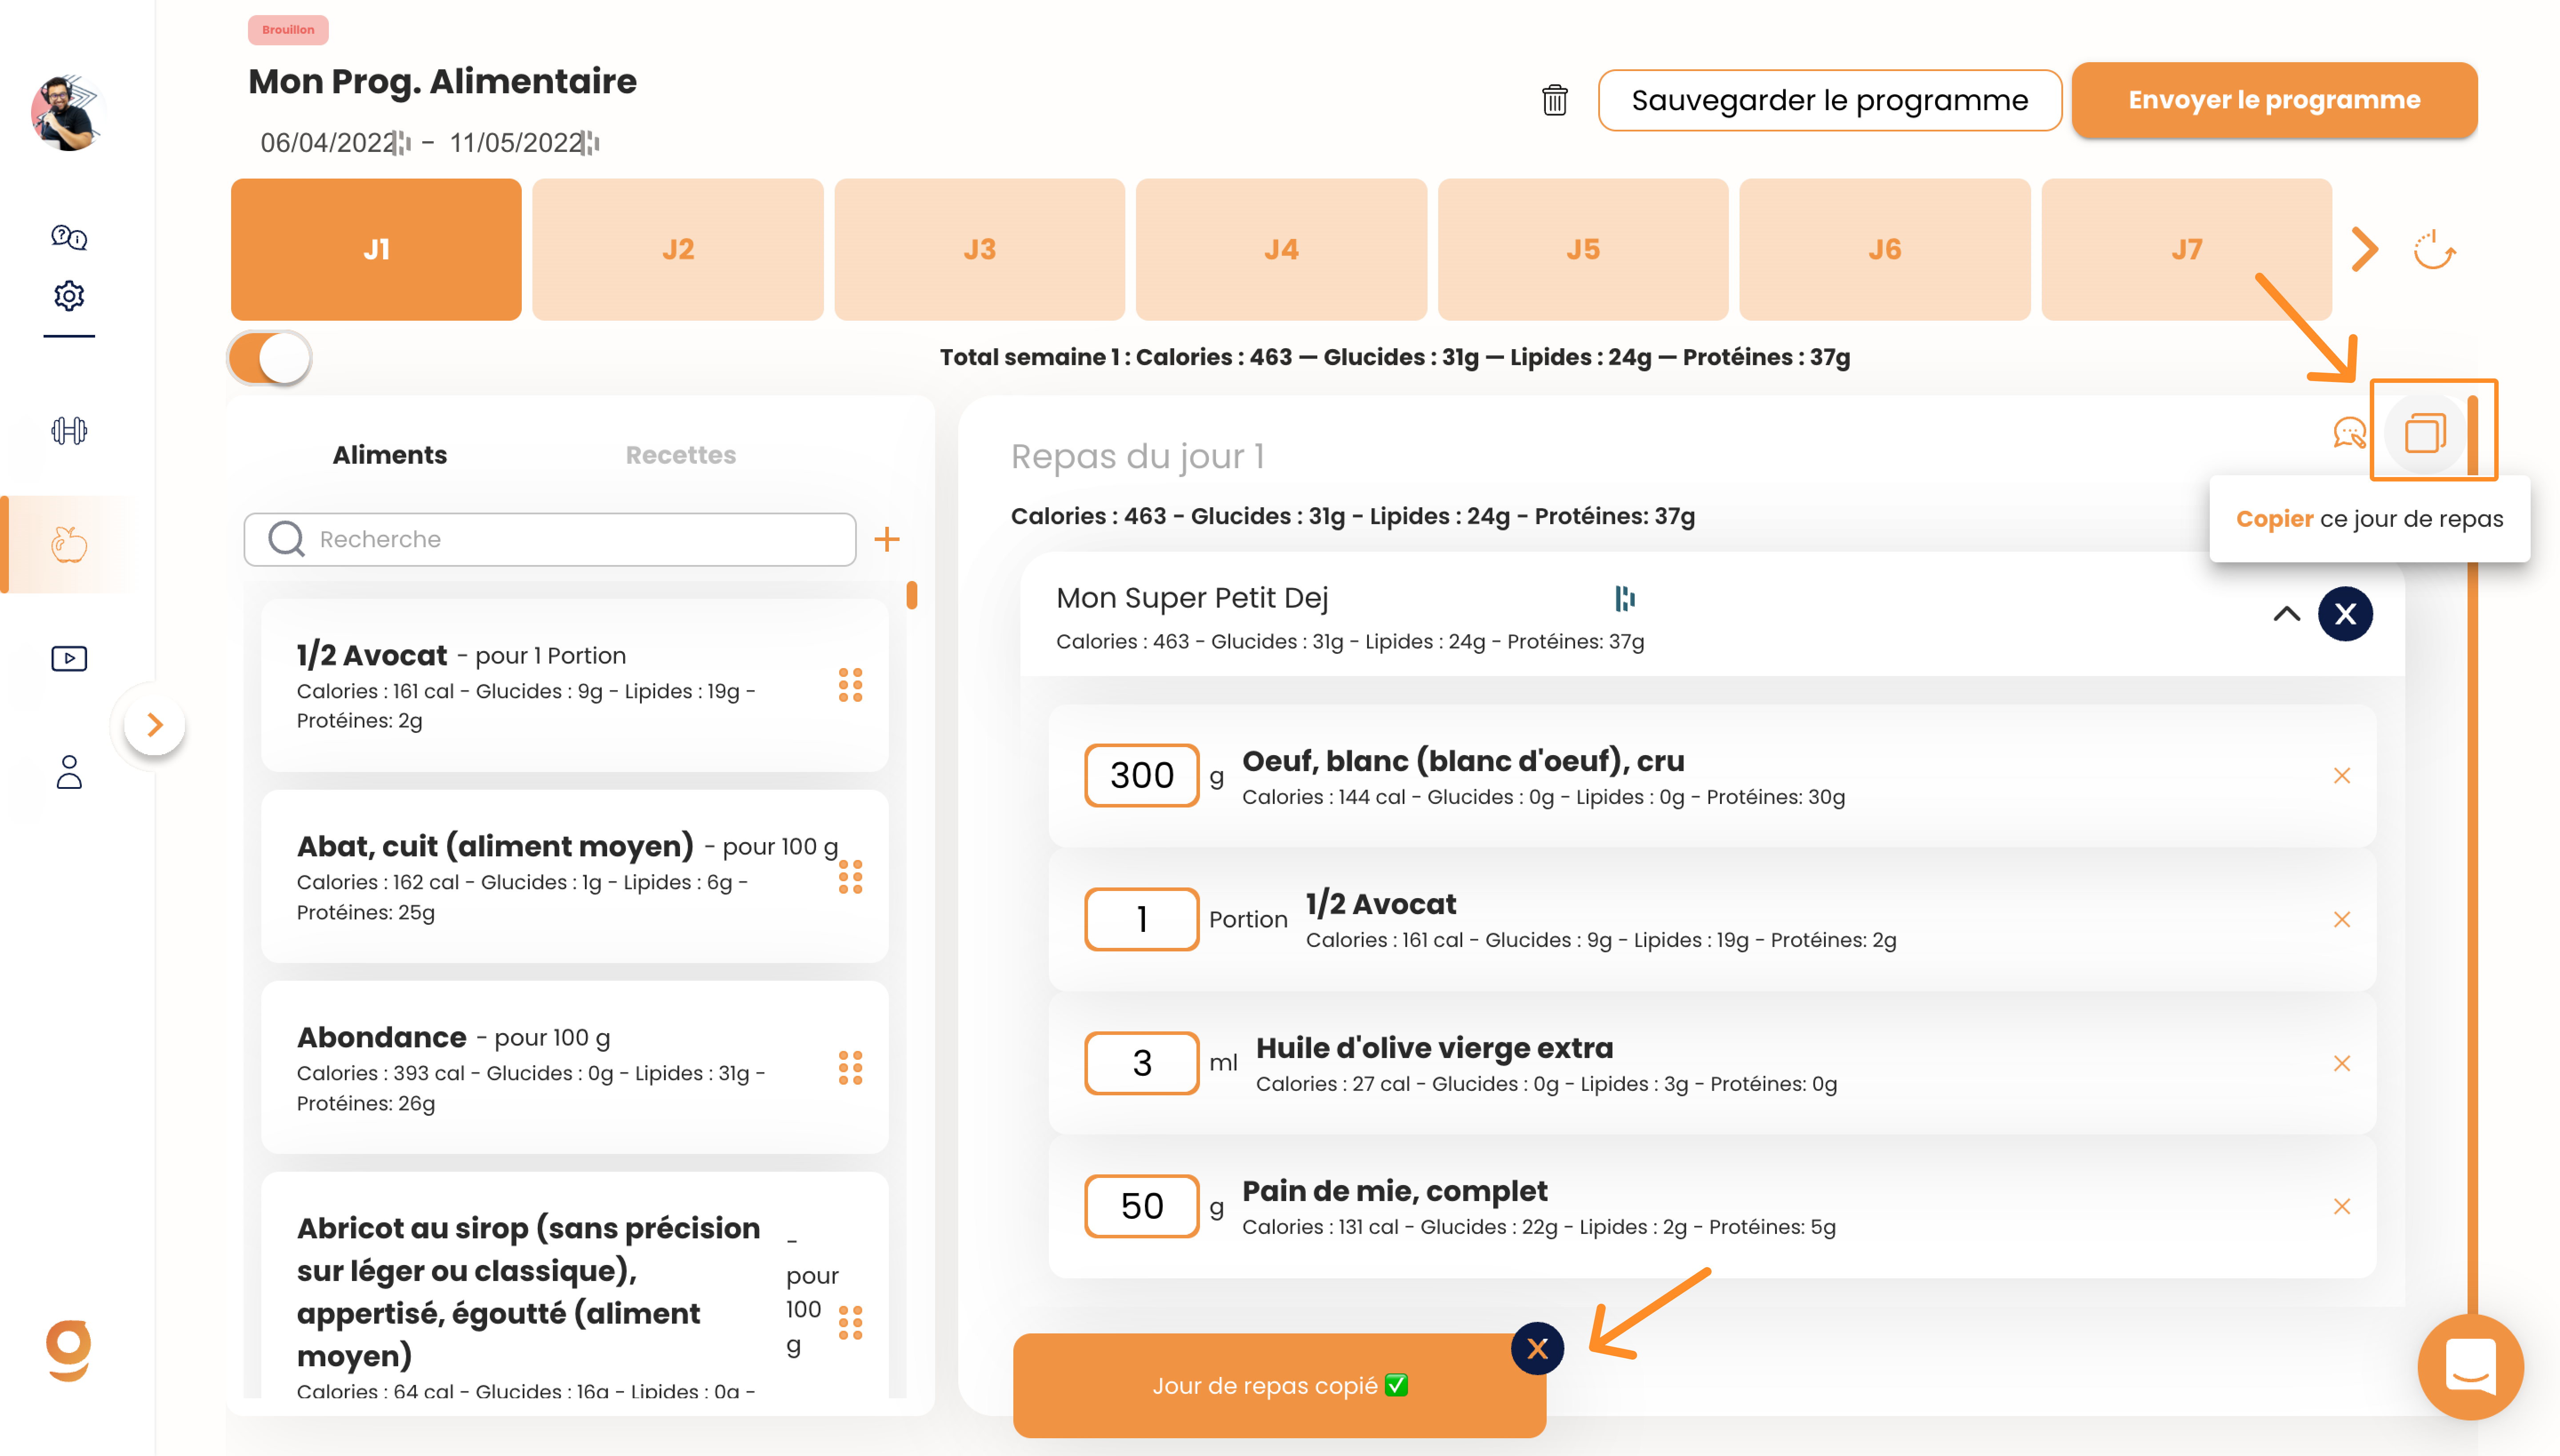2560x1456 pixels.
Task: Grab drag handle of 1/2 Avocat card
Action: tap(850, 685)
